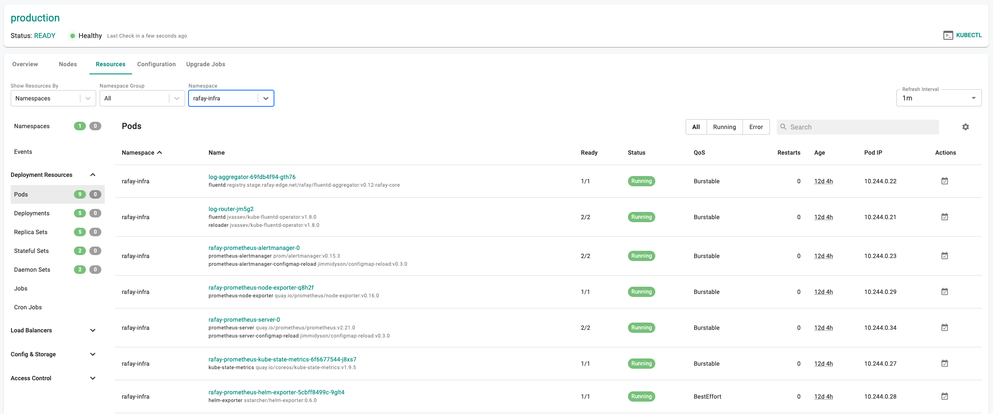
Task: Toggle the Error pods filter
Action: (756, 127)
